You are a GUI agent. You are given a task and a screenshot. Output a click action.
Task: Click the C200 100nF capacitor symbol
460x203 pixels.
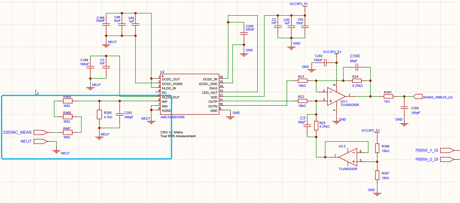pyautogui.click(x=244, y=33)
